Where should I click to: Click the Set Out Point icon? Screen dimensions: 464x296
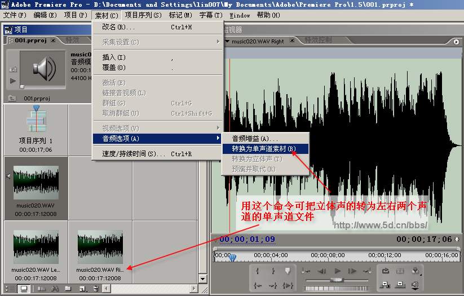click(x=272, y=271)
